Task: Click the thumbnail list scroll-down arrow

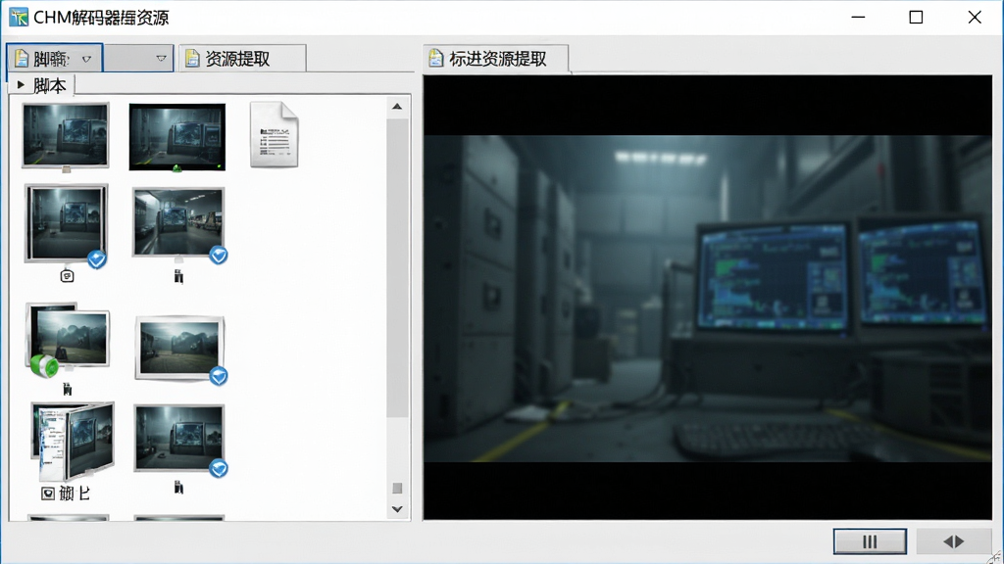Action: pos(397,509)
